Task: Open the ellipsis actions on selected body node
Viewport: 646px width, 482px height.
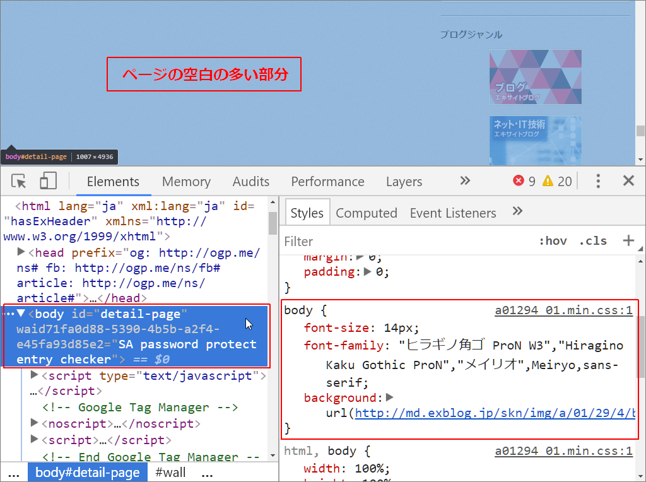Action: pos(8,314)
